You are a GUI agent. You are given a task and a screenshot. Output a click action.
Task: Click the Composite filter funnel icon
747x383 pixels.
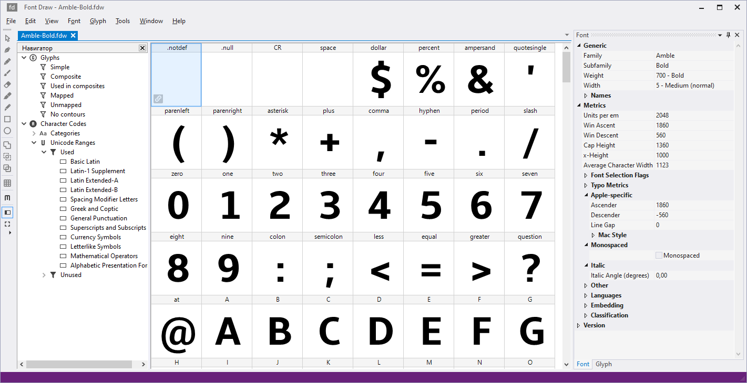pos(43,77)
